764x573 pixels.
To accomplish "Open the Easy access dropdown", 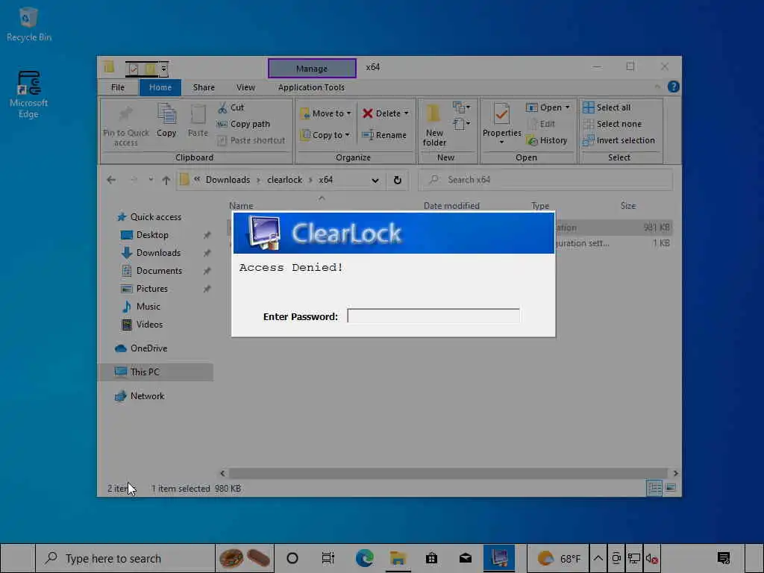I will point(461,124).
